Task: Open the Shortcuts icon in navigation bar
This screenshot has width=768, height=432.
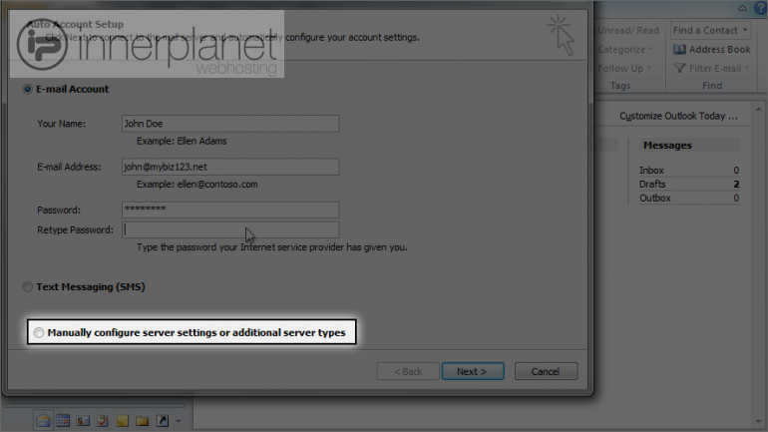Action: click(163, 420)
